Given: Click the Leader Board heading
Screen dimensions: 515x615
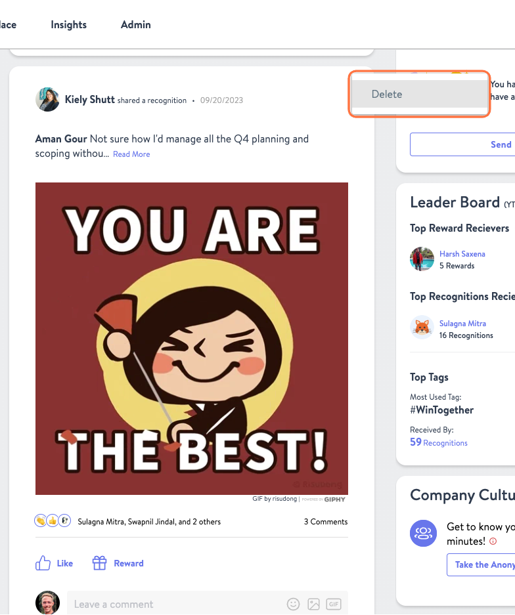Looking at the screenshot, I should pyautogui.click(x=455, y=202).
